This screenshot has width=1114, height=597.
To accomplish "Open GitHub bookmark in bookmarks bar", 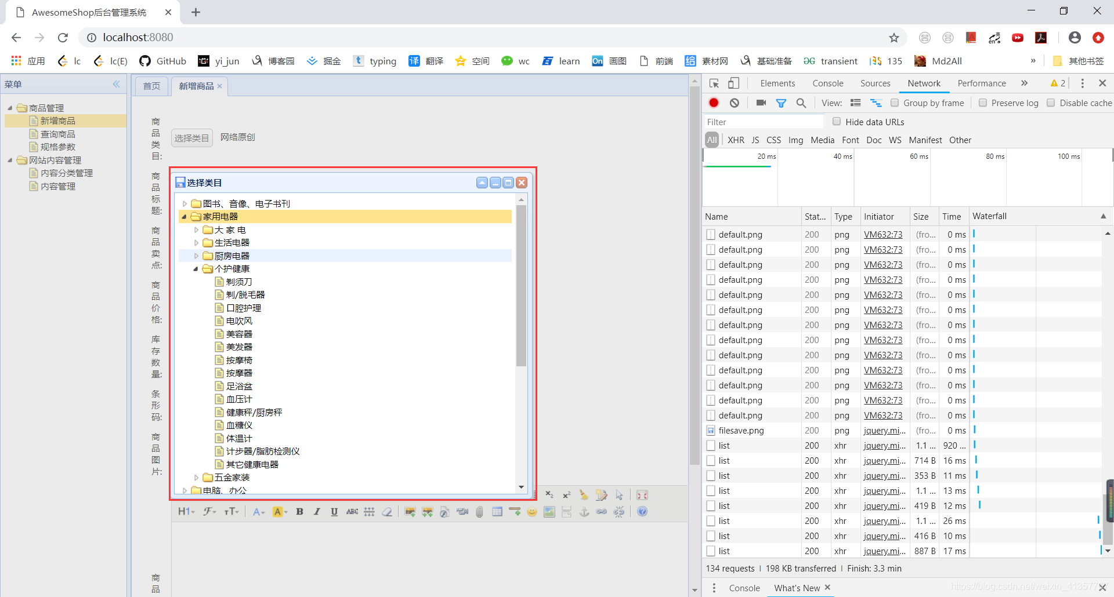I will click(163, 61).
